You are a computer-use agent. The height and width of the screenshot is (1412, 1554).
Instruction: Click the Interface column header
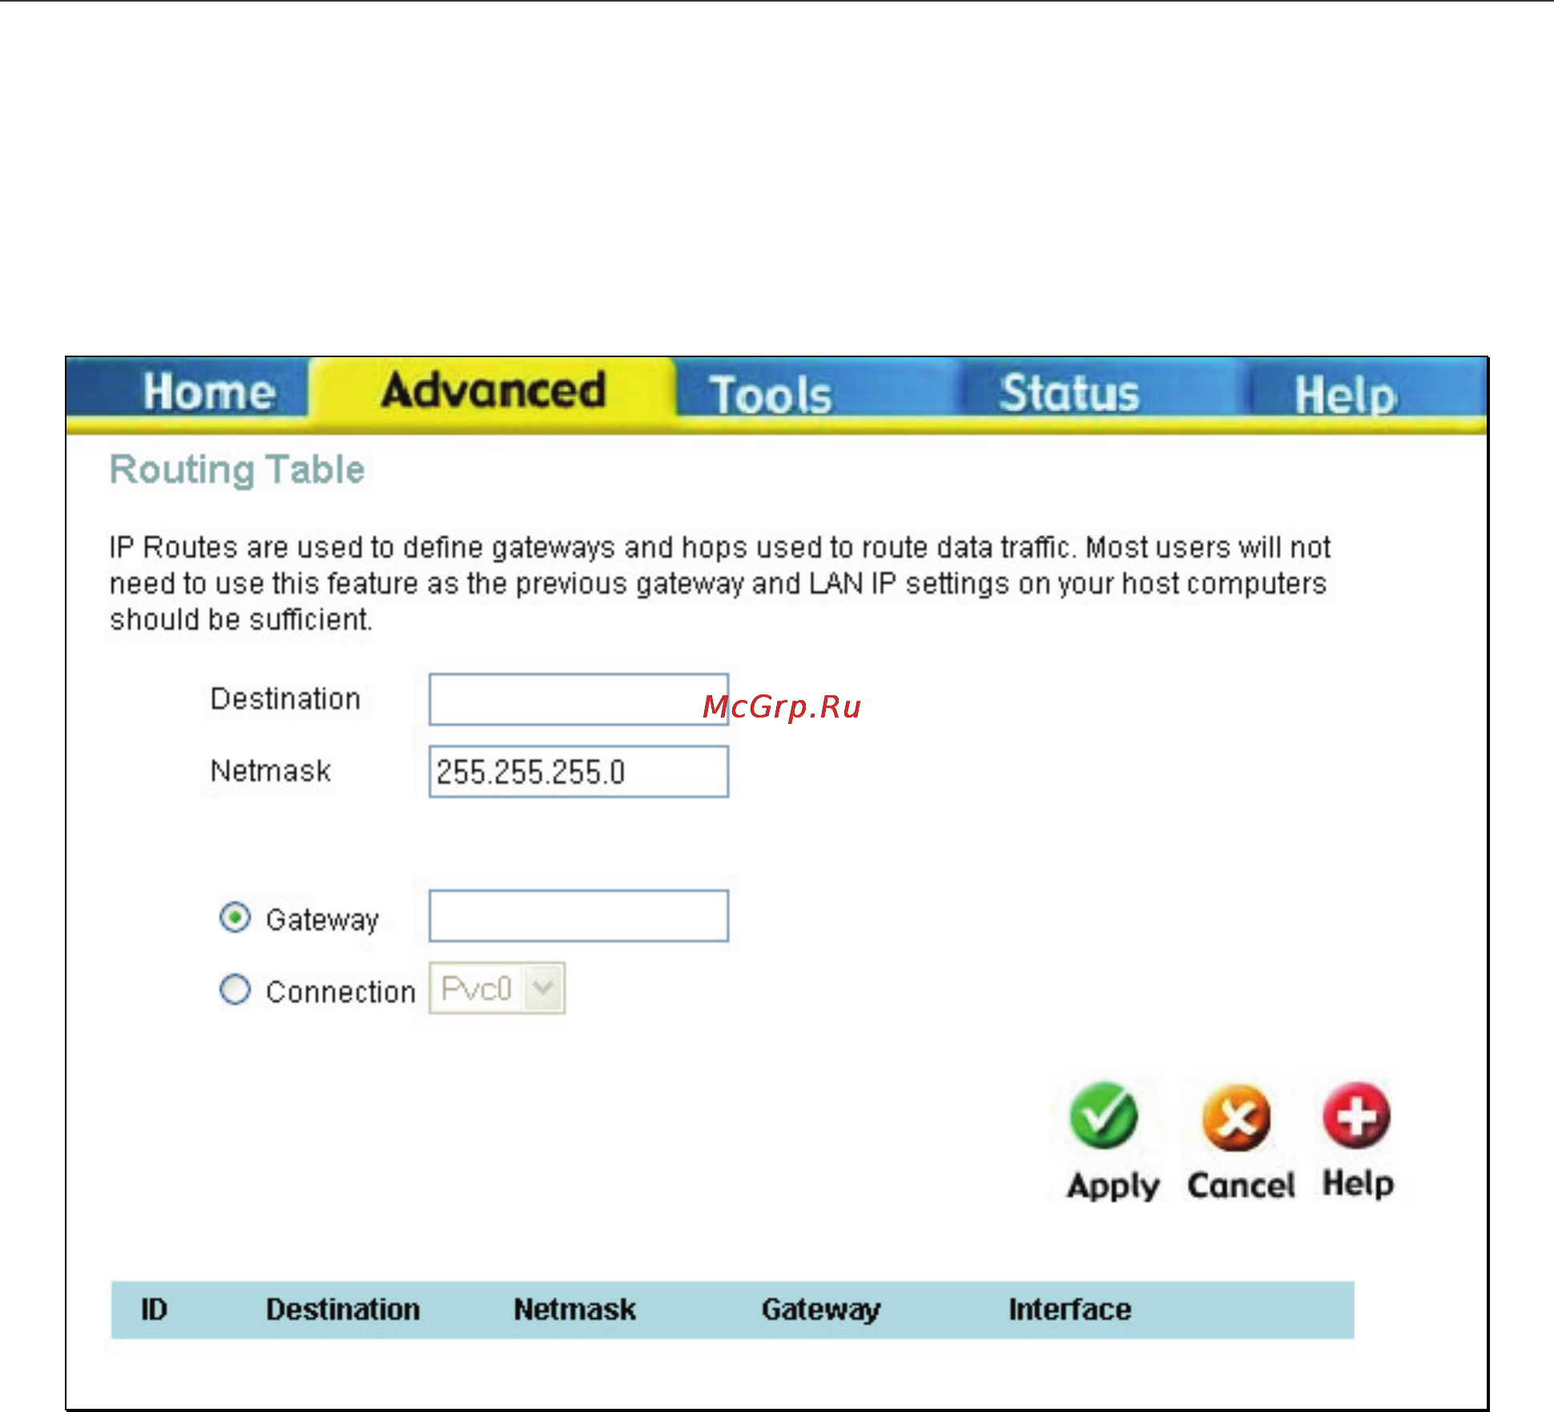(x=1069, y=1309)
